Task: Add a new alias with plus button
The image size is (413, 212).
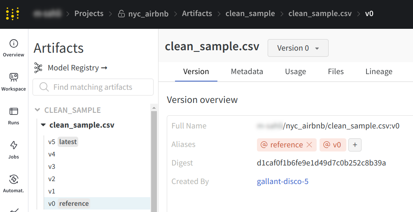Action: pyautogui.click(x=355, y=145)
